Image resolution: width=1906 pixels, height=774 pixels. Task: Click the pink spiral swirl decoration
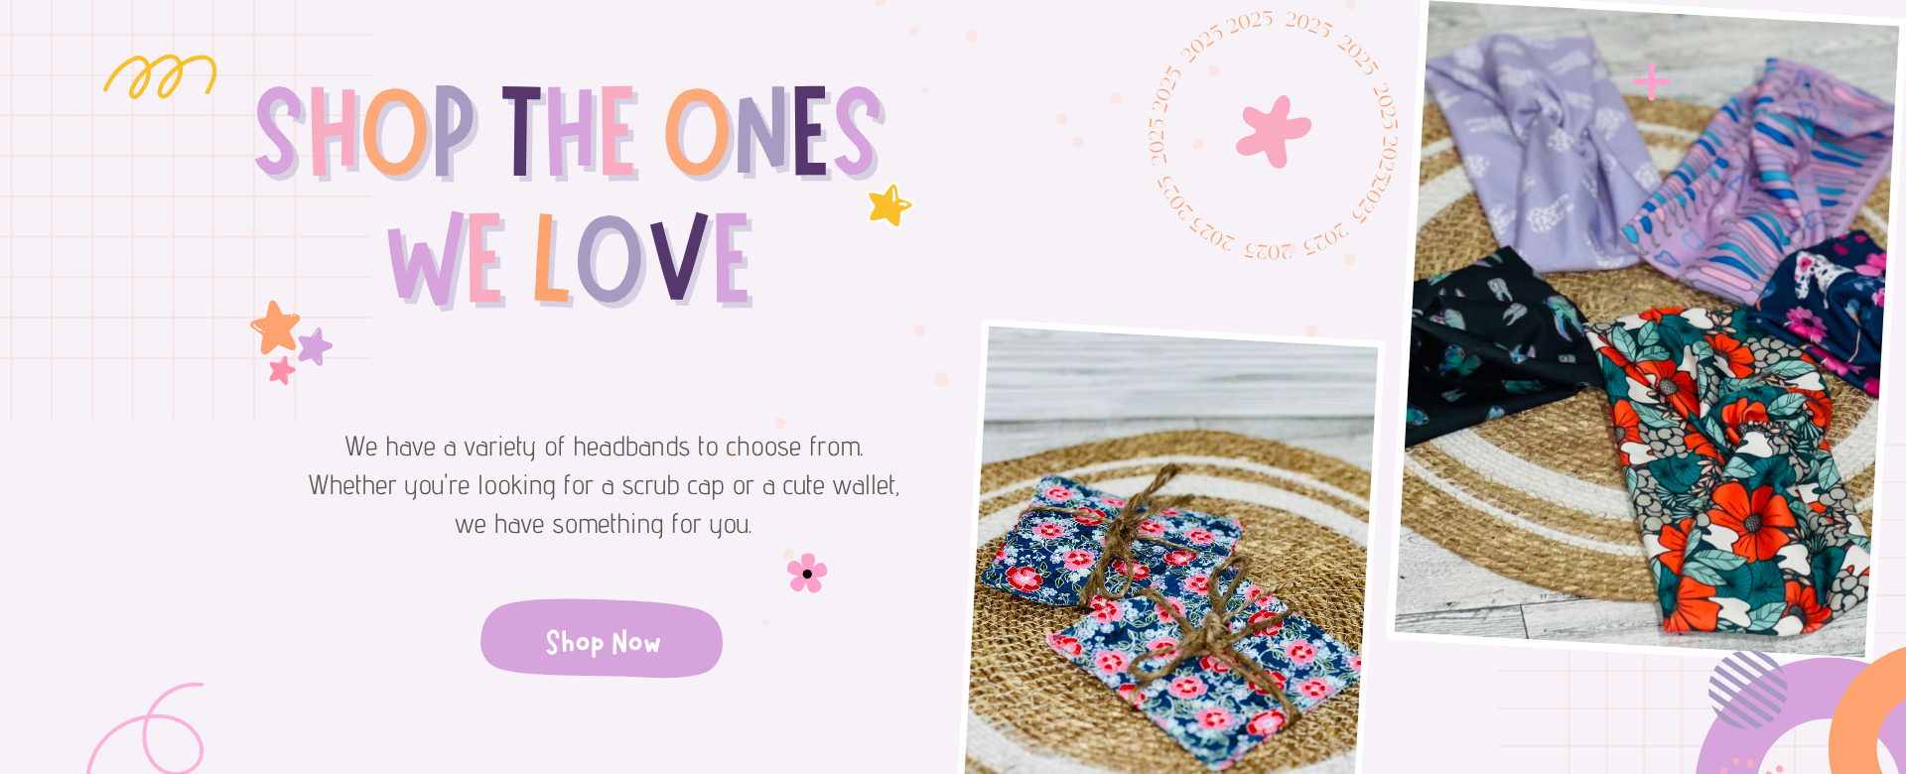pyautogui.click(x=147, y=729)
